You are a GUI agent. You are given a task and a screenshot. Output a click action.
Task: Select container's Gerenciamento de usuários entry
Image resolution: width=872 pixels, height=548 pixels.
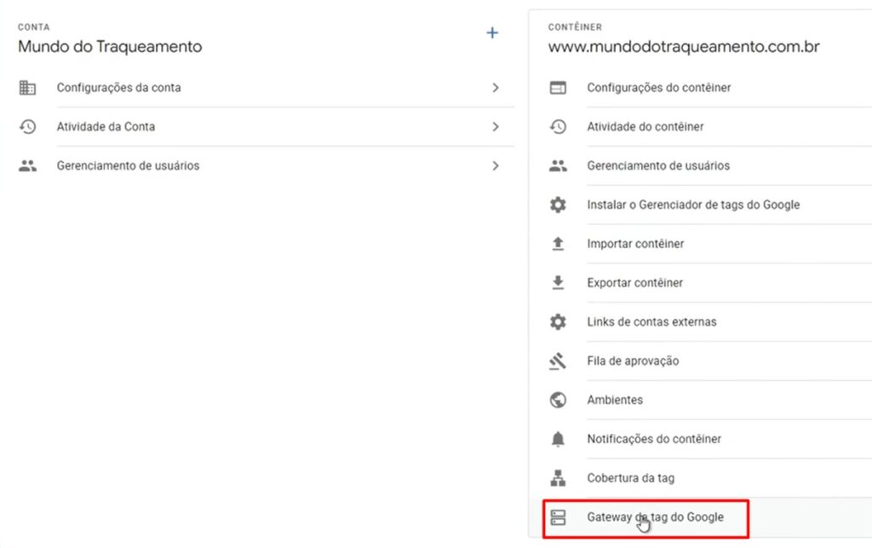pyautogui.click(x=657, y=166)
